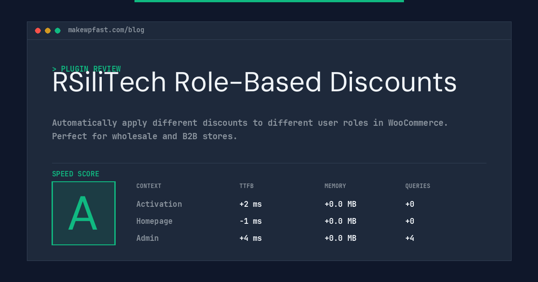Image resolution: width=538 pixels, height=282 pixels.
Task: Click the green window dot
Action: [x=57, y=30]
